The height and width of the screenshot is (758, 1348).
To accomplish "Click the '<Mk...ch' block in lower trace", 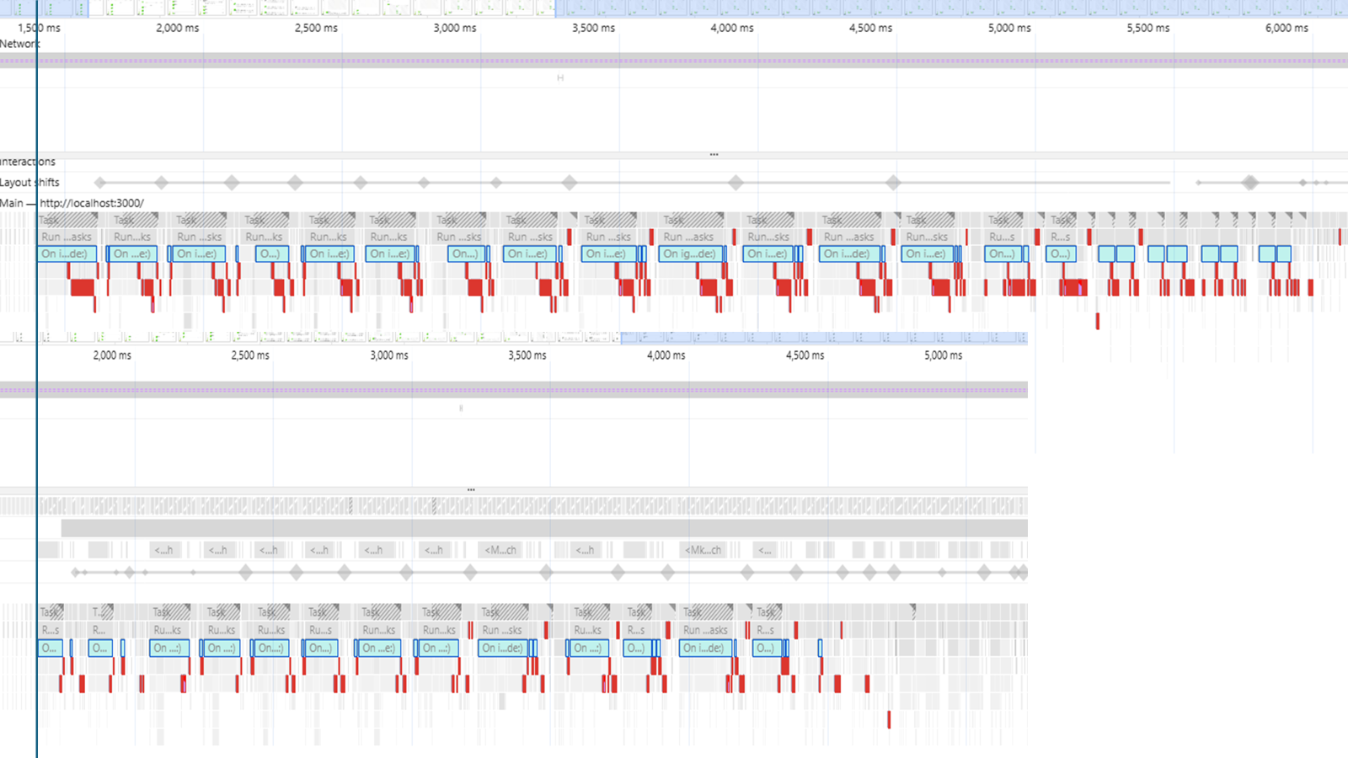I will [x=703, y=550].
